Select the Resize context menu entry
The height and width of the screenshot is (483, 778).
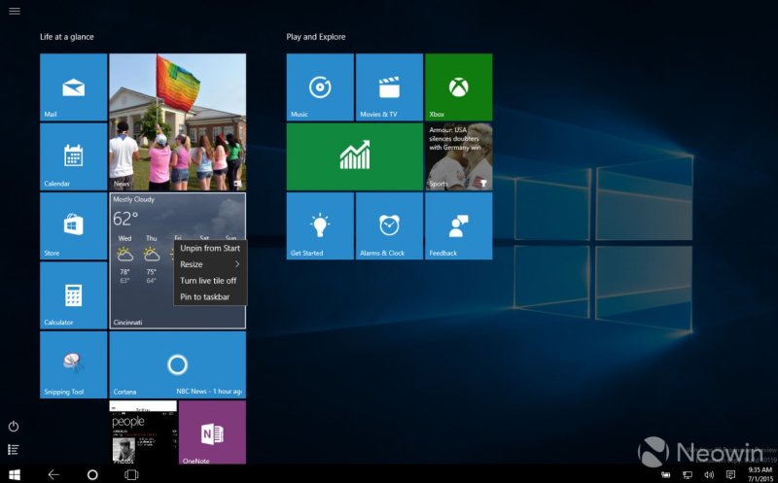pos(210,264)
